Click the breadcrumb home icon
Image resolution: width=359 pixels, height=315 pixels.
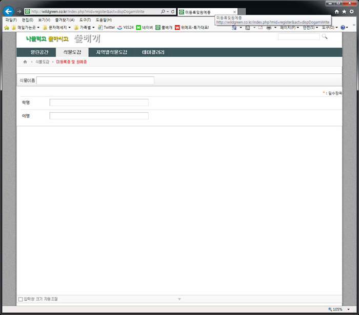pyautogui.click(x=25, y=61)
